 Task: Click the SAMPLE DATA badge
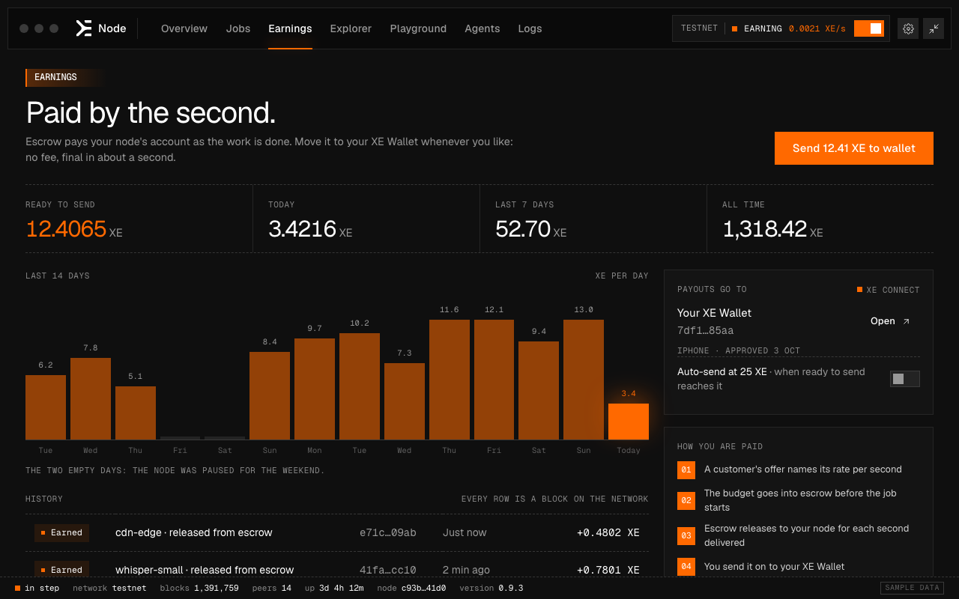coord(911,588)
